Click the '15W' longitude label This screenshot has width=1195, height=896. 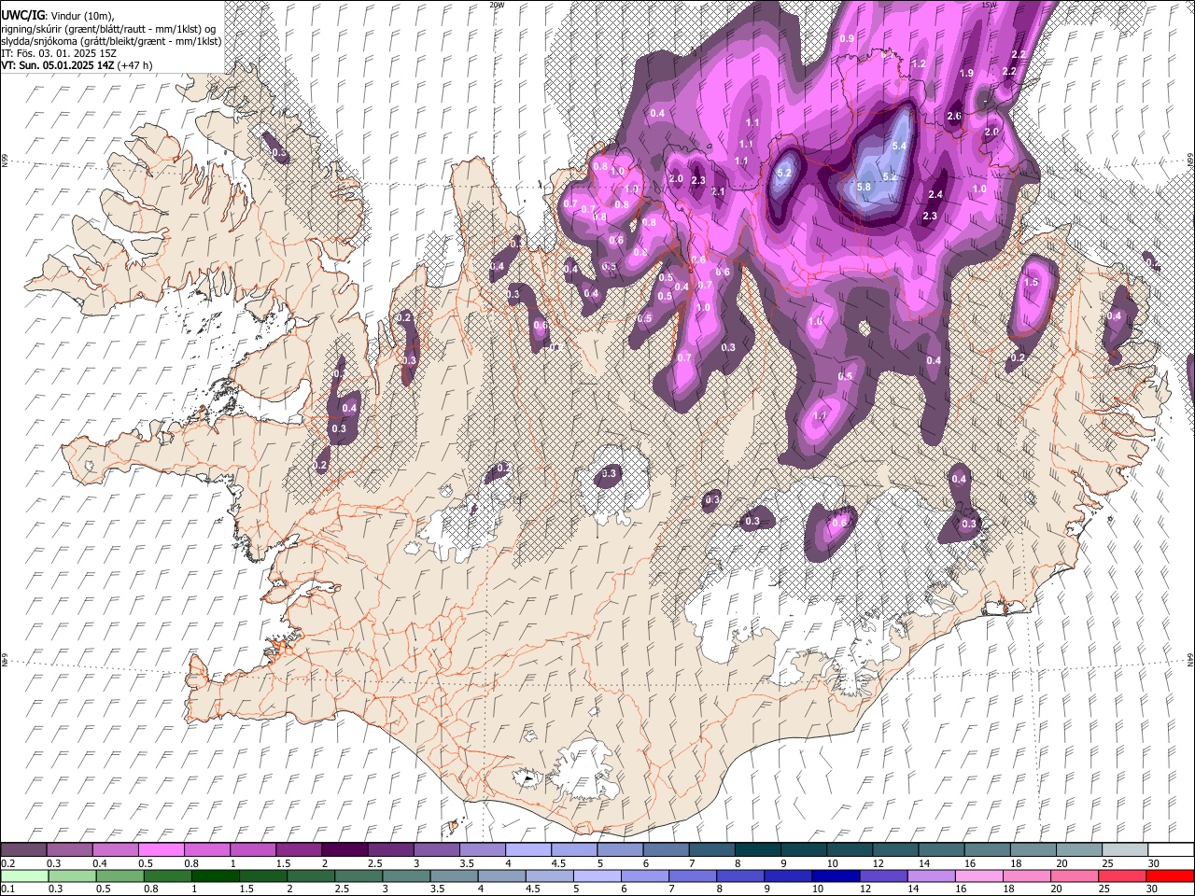click(988, 5)
